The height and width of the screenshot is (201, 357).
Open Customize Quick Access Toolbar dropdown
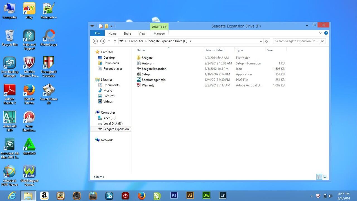[x=111, y=26]
